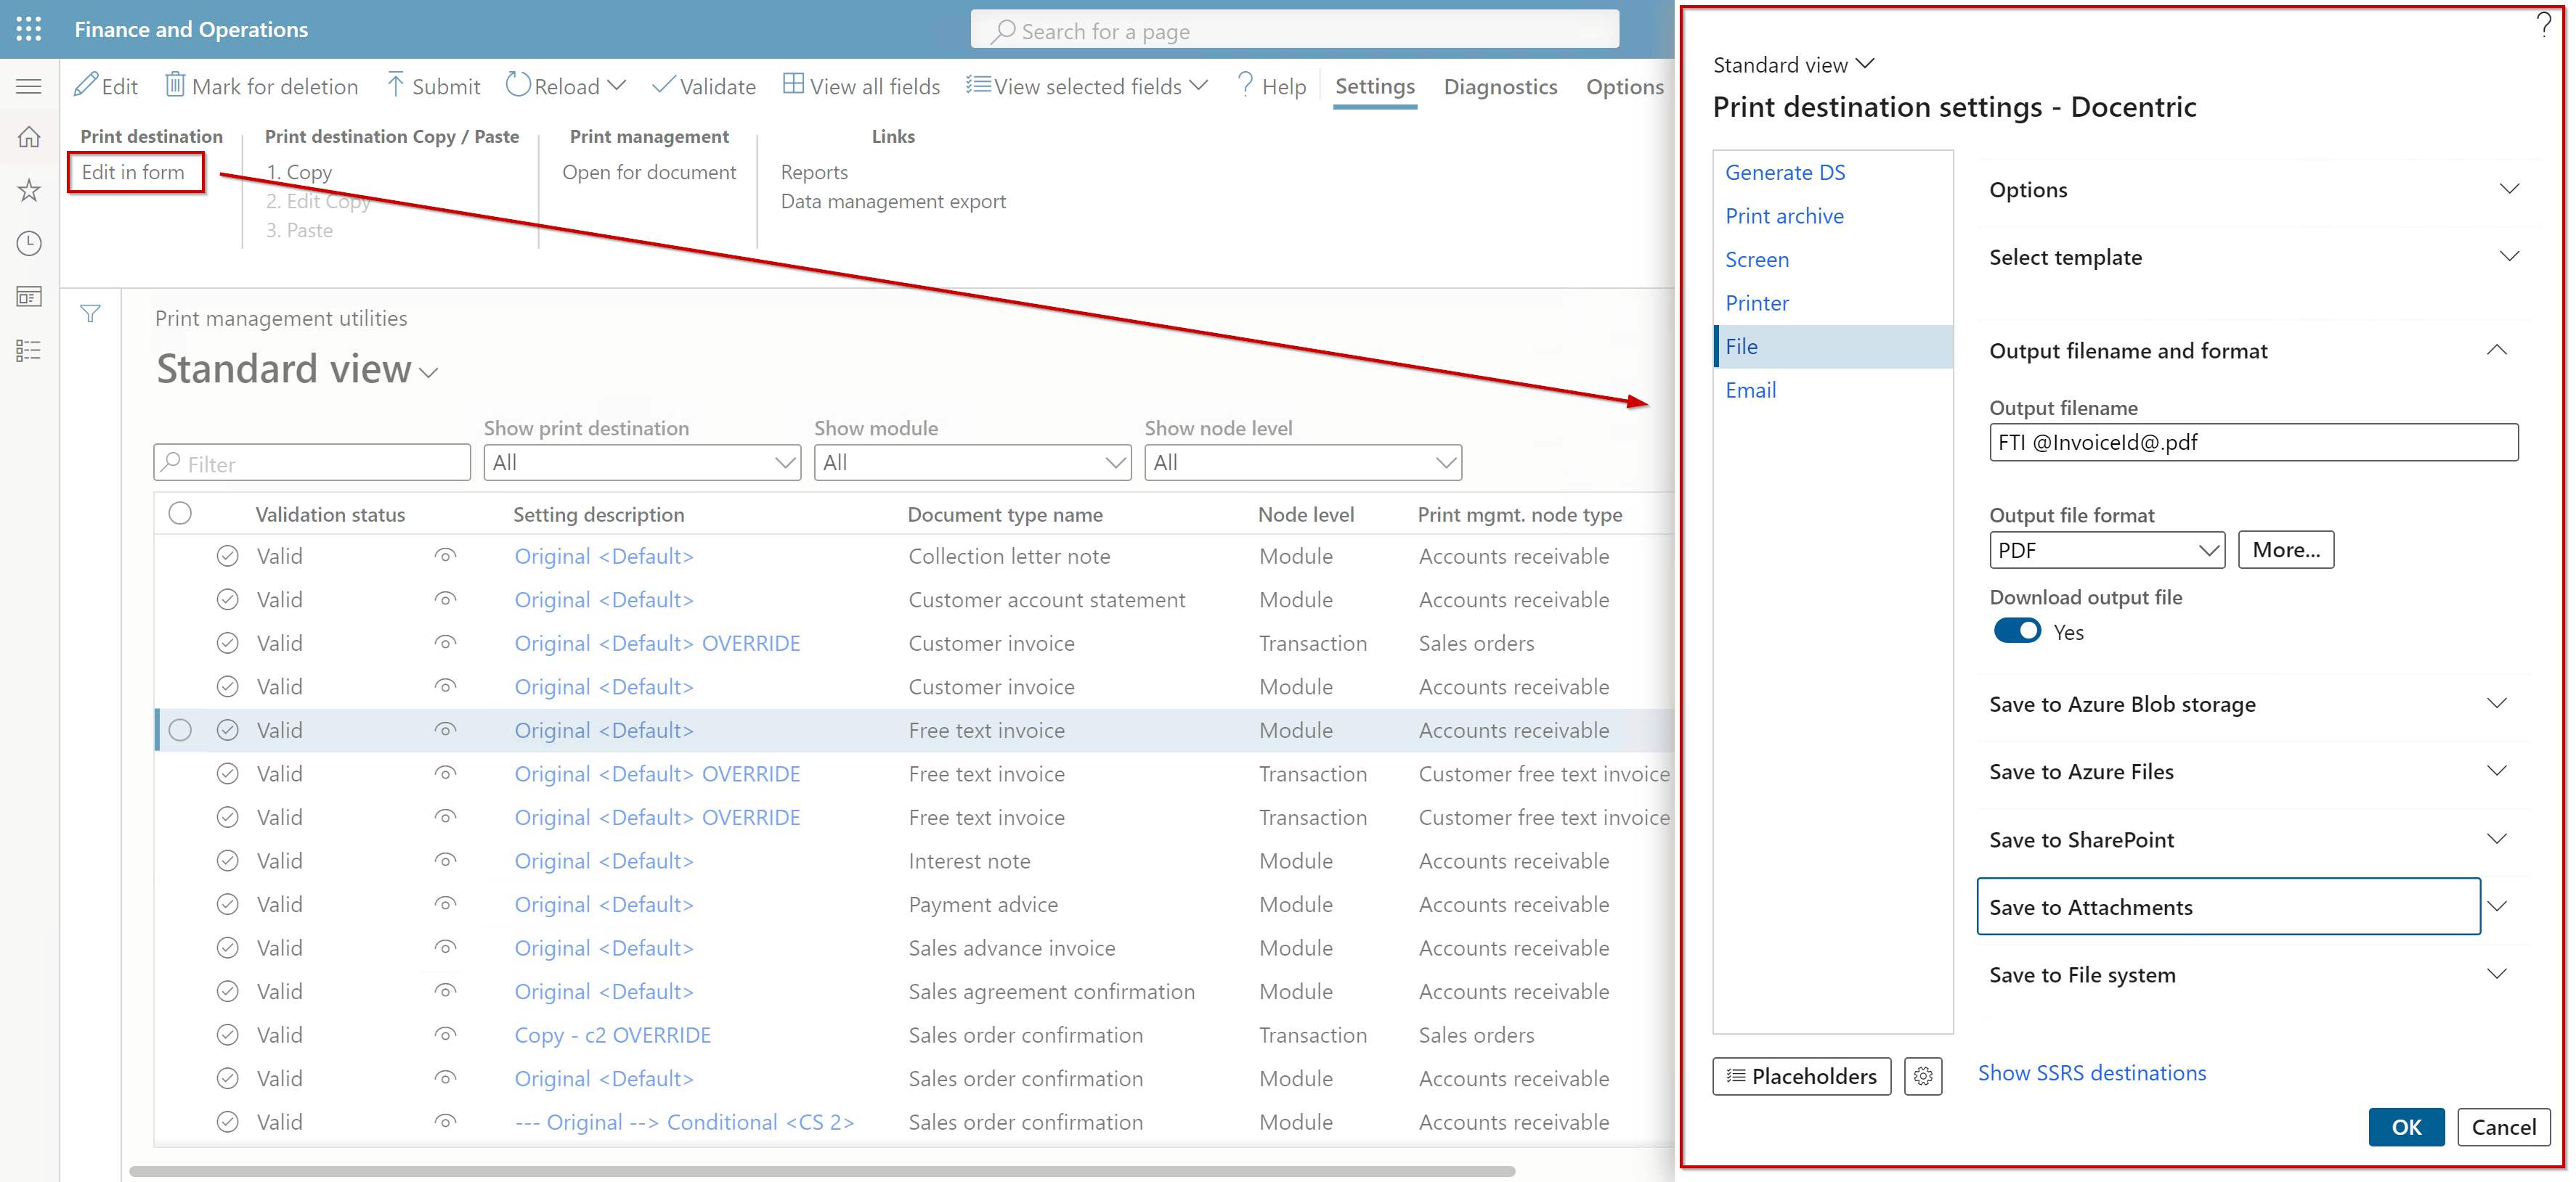Open Show module dropdown
Screen dimensions: 2576x1182
point(972,463)
